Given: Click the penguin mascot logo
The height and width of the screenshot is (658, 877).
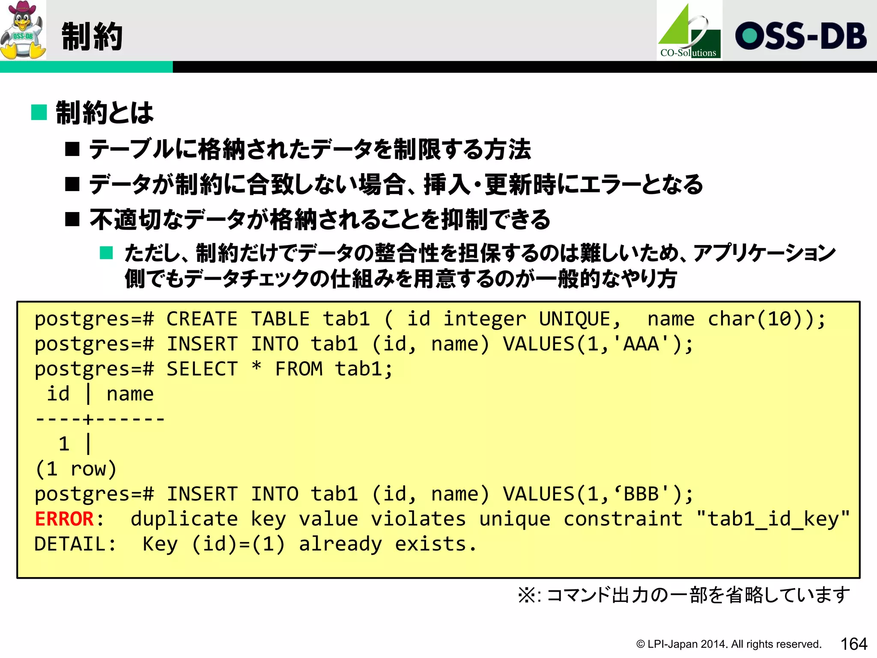Looking at the screenshot, I should tap(23, 30).
